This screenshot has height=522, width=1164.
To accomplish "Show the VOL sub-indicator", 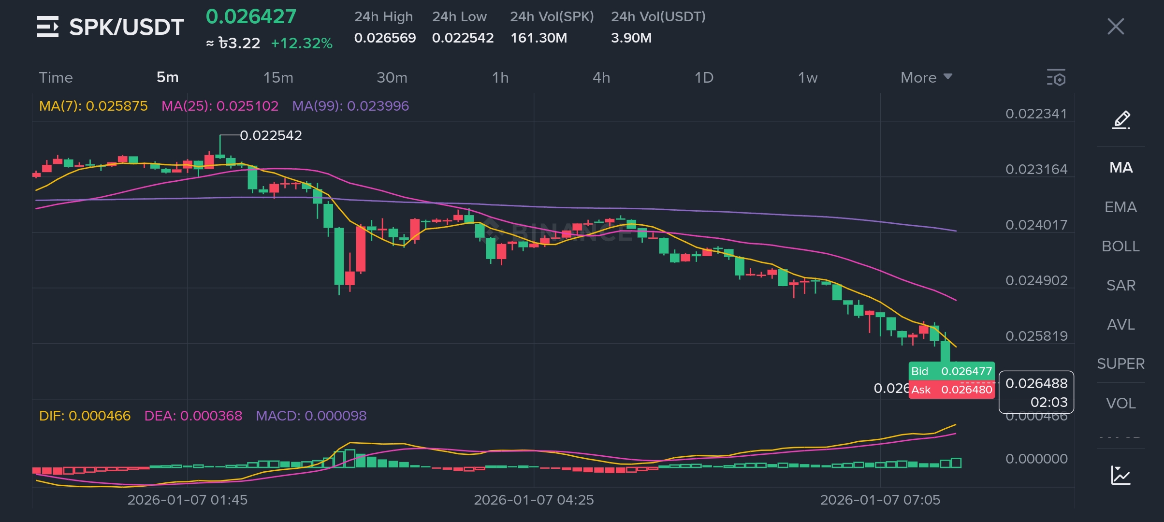I will click(1120, 403).
